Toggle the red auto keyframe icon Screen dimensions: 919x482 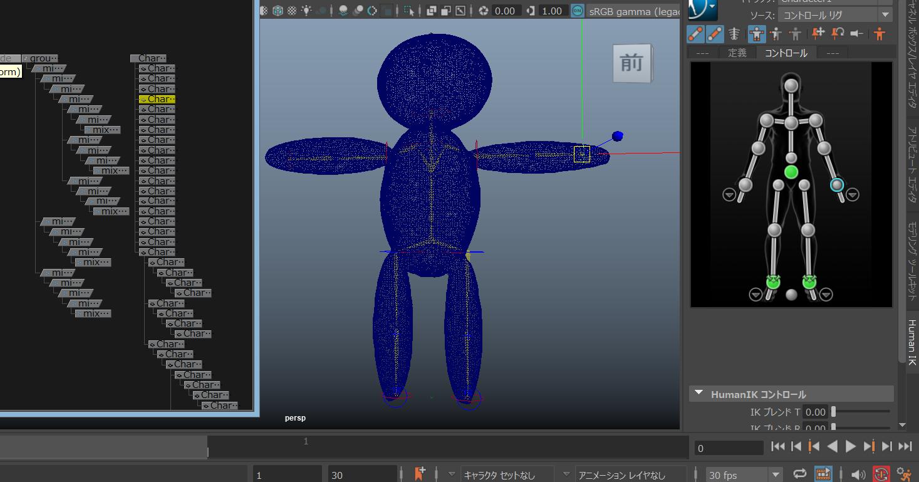pos(881,474)
